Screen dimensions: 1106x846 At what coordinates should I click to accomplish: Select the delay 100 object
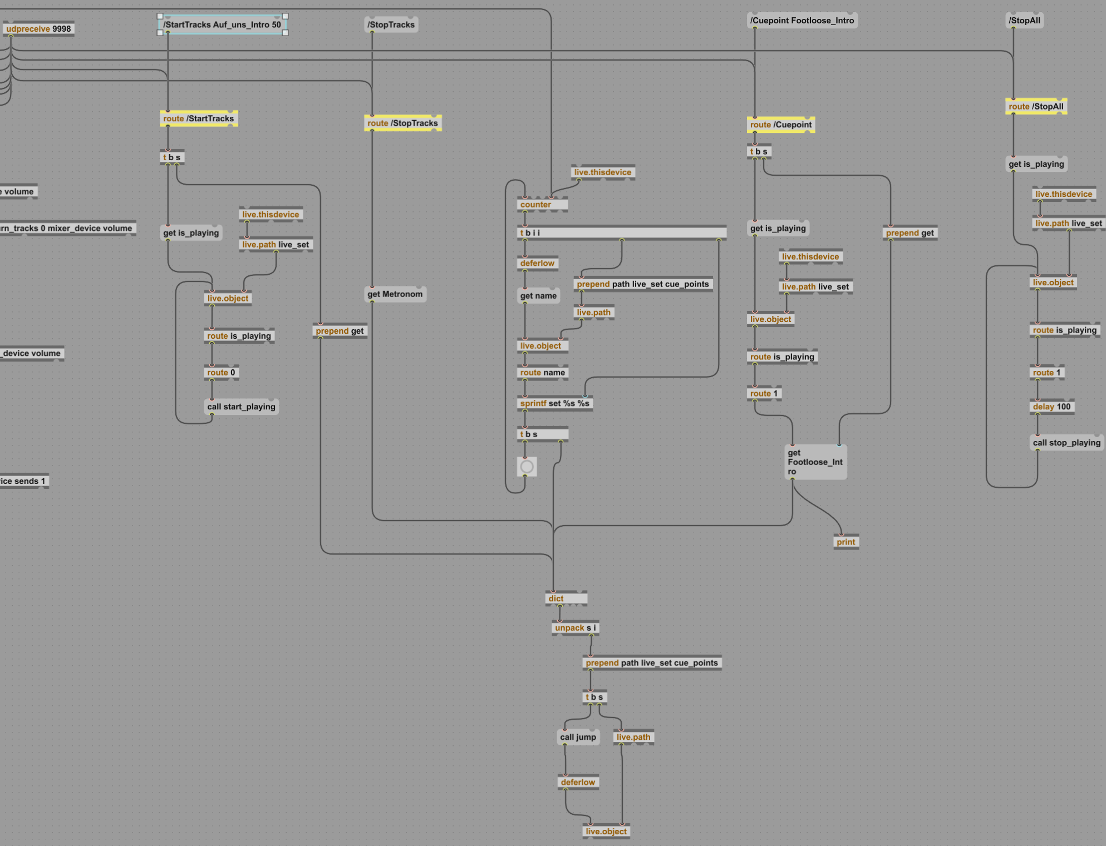1051,407
